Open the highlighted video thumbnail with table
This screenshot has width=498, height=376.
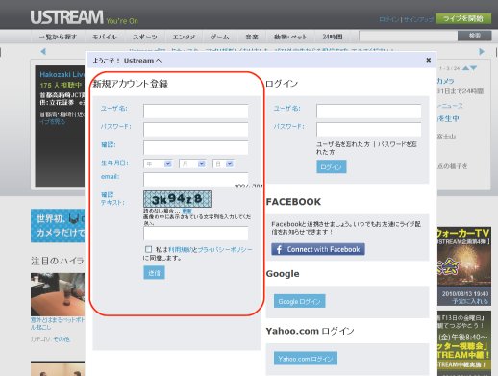point(58,294)
